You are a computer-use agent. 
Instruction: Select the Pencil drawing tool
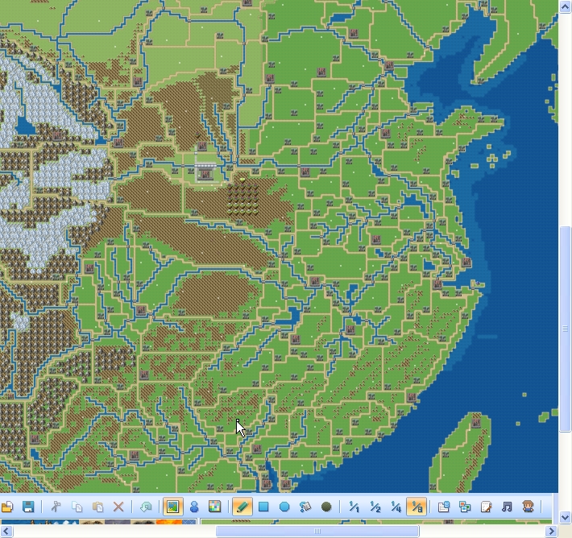pyautogui.click(x=242, y=507)
